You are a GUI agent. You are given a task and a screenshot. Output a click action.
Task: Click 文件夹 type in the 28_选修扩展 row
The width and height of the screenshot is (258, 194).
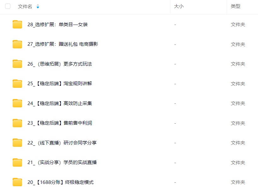(x=238, y=25)
